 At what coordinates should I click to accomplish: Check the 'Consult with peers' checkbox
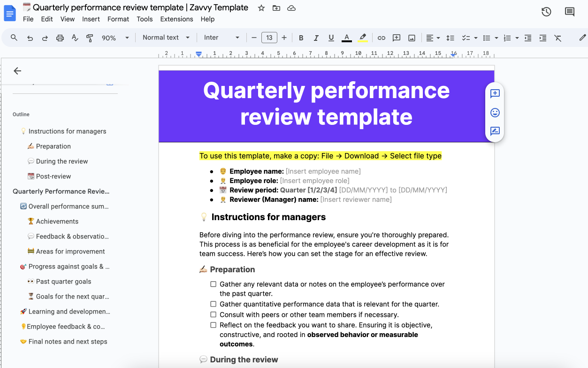point(214,314)
